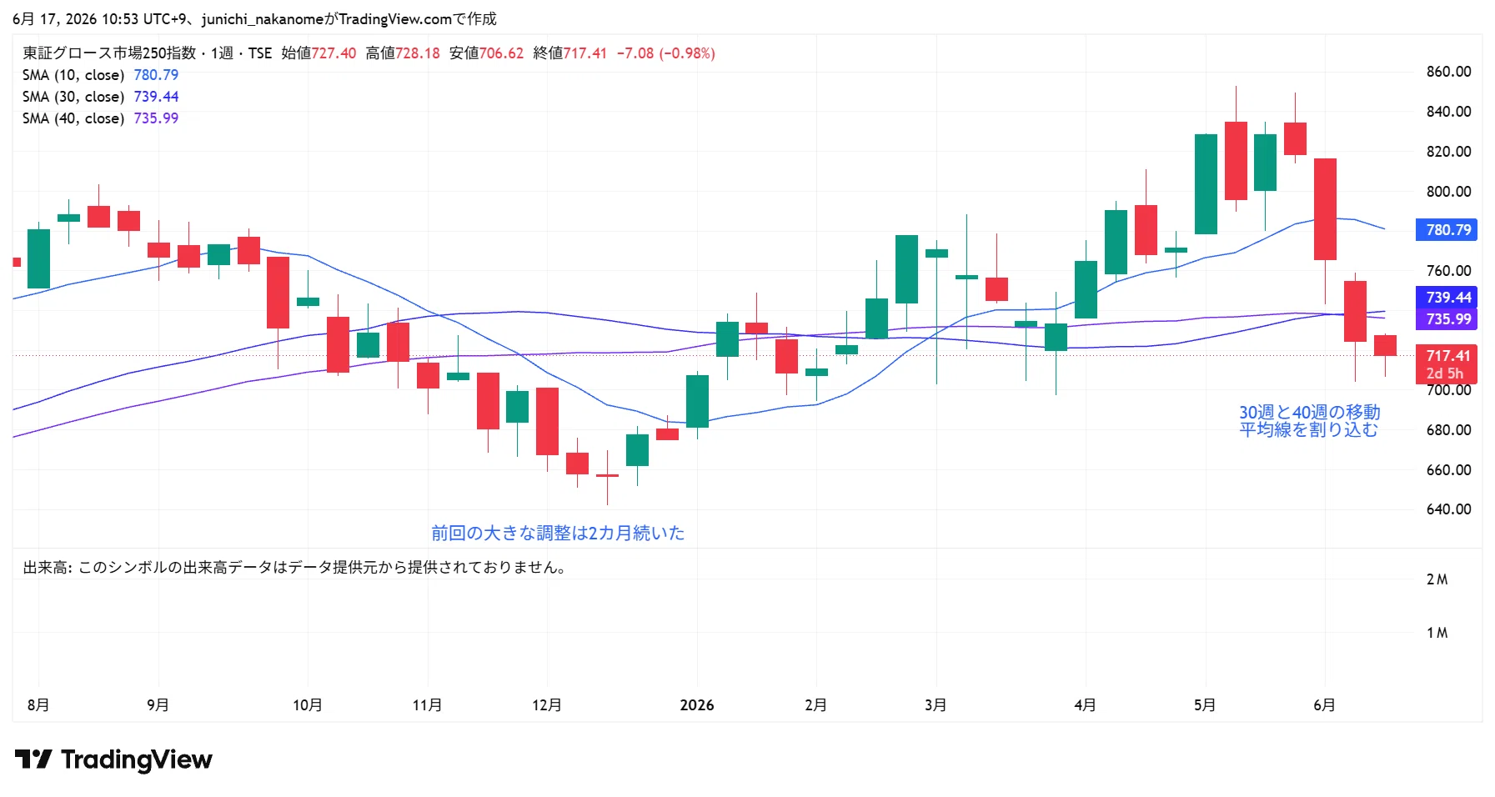Click the 東証グロース市場250指数 symbol title
This screenshot has width=1495, height=797.
tap(108, 53)
